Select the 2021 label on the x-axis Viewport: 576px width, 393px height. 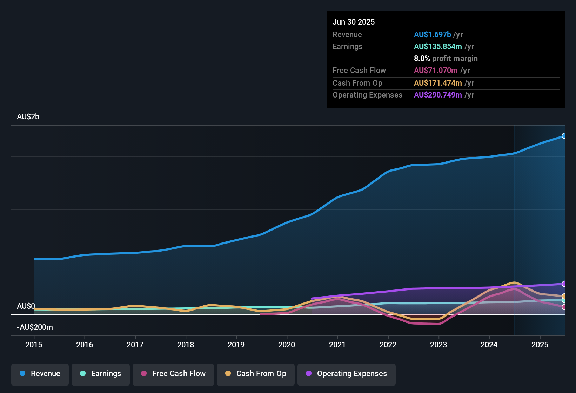(x=337, y=345)
